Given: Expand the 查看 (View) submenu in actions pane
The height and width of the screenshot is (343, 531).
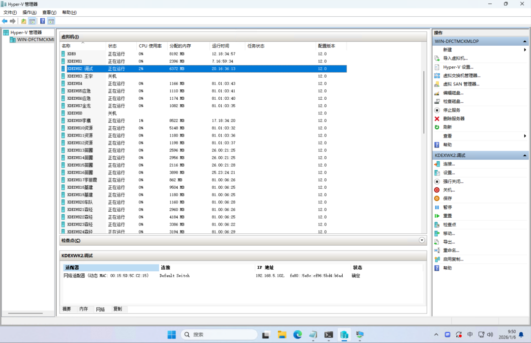Looking at the screenshot, I should pyautogui.click(x=525, y=136).
